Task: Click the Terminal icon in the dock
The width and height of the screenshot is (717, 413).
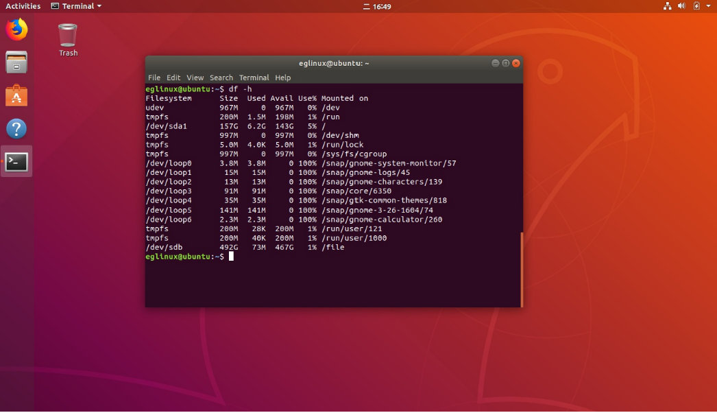Action: [x=16, y=162]
